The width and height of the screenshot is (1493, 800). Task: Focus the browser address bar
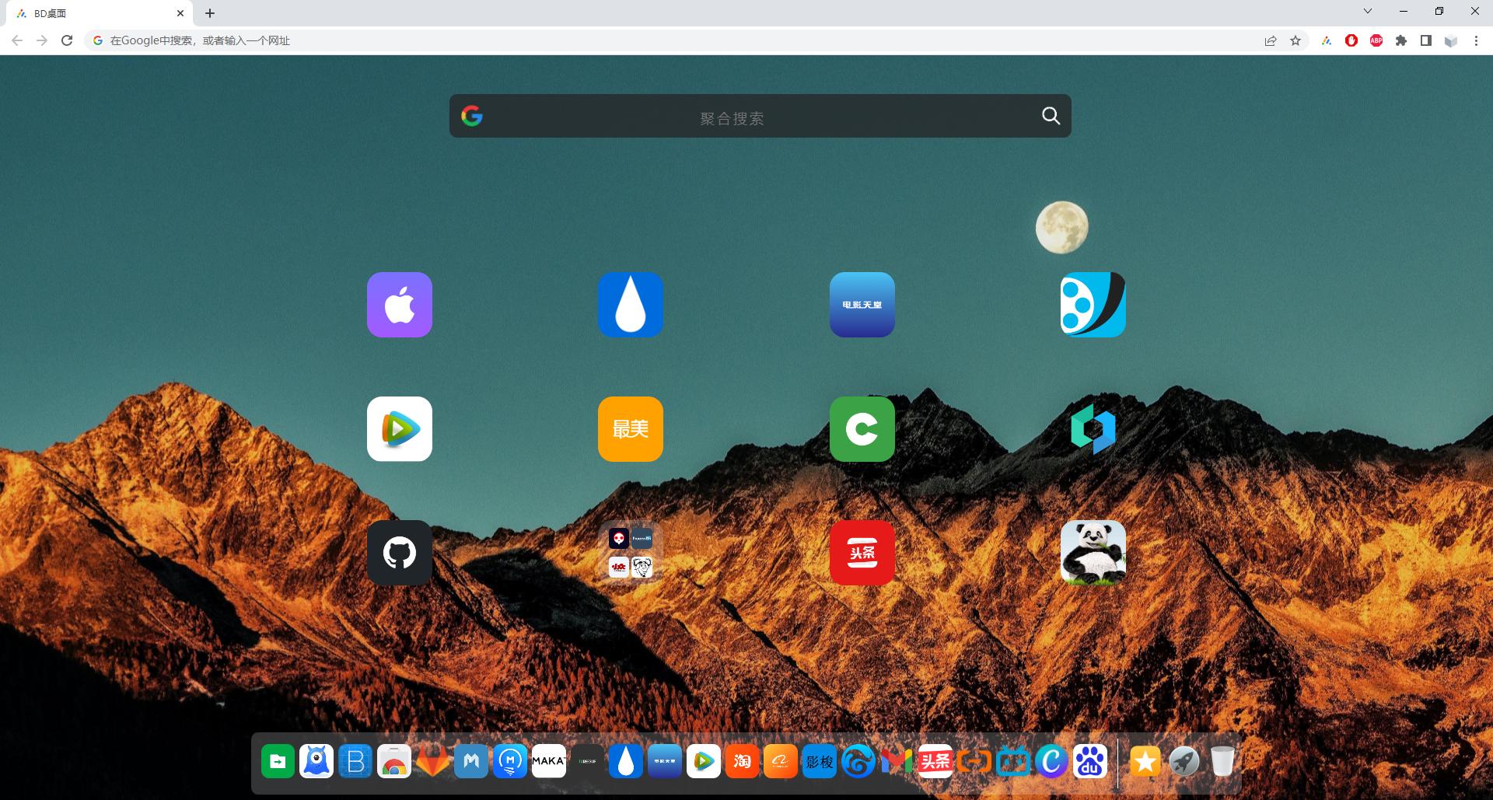(x=673, y=40)
